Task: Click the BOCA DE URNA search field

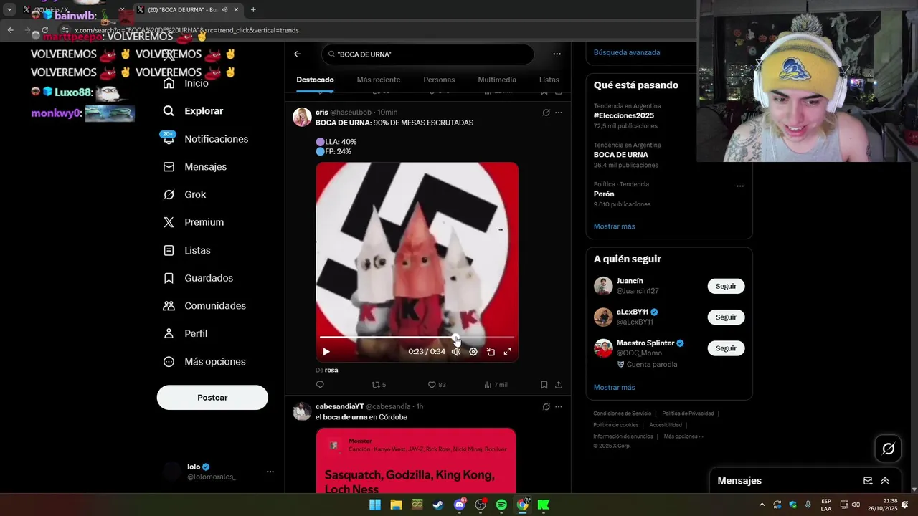Action: [x=427, y=54]
